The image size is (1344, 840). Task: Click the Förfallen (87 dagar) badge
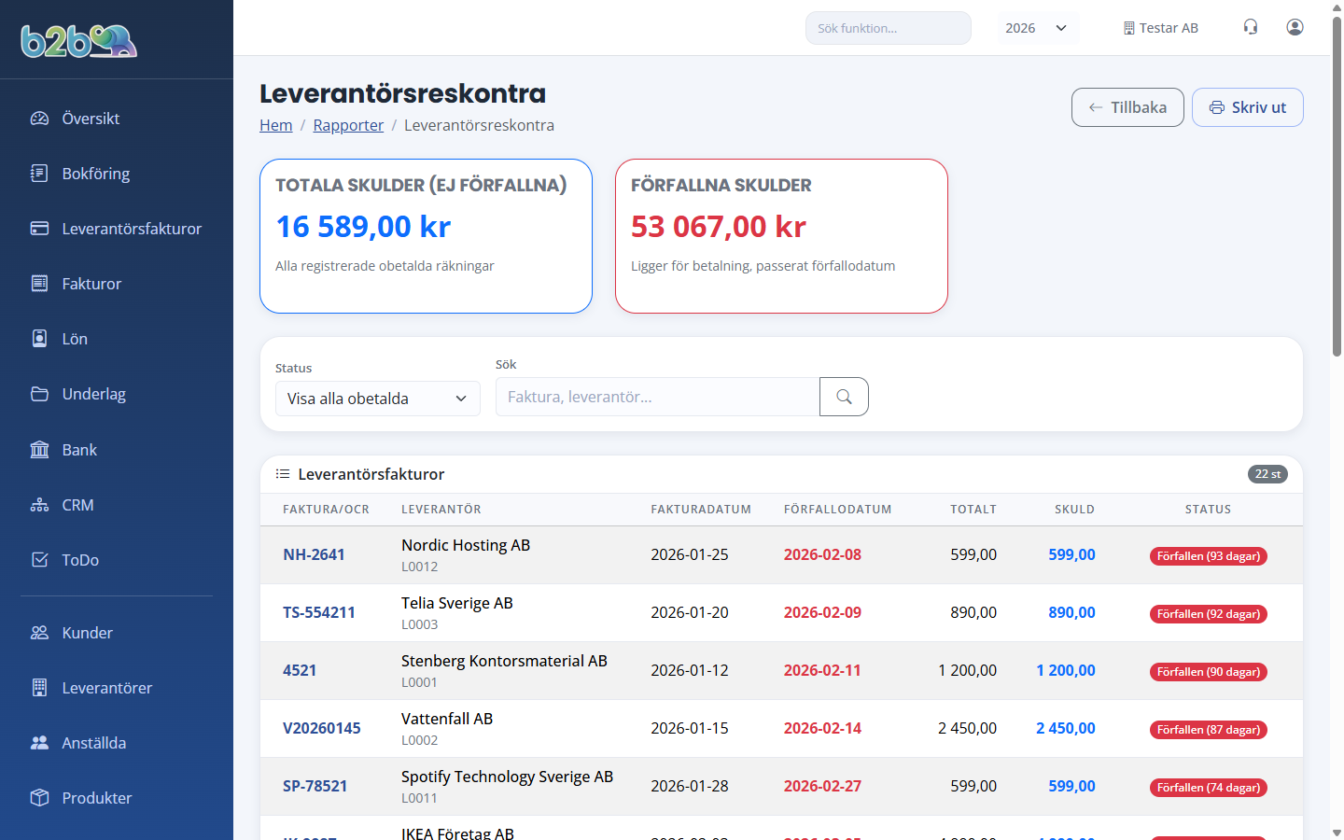point(1209,730)
